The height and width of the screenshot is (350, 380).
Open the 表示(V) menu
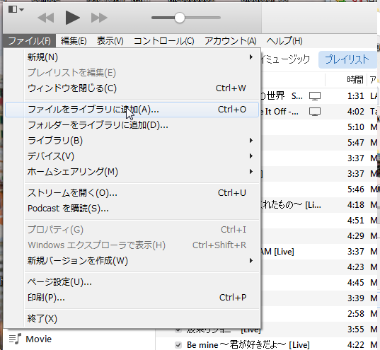[x=110, y=41]
